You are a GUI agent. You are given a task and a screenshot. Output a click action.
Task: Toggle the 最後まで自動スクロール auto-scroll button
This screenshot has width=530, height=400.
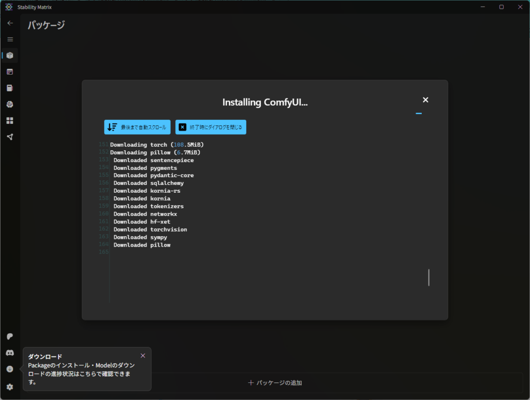[137, 127]
